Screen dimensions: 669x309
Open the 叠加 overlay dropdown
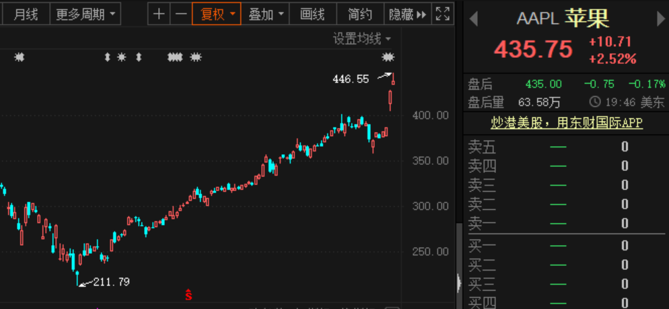click(x=265, y=14)
